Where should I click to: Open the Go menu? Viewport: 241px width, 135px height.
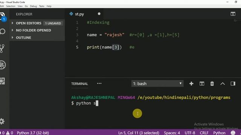coord(26,6)
